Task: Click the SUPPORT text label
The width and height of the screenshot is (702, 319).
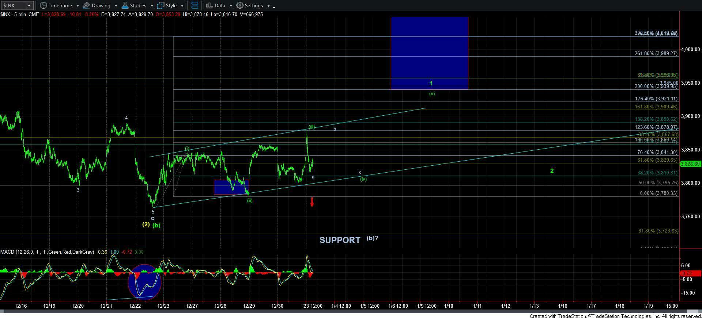Action: [340, 240]
